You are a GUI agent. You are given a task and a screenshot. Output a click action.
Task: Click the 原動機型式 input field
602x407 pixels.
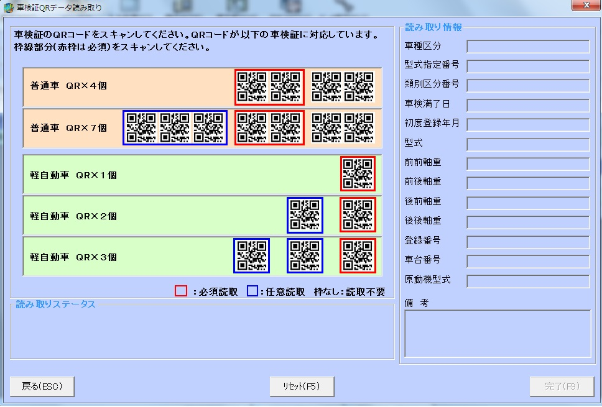(x=528, y=281)
